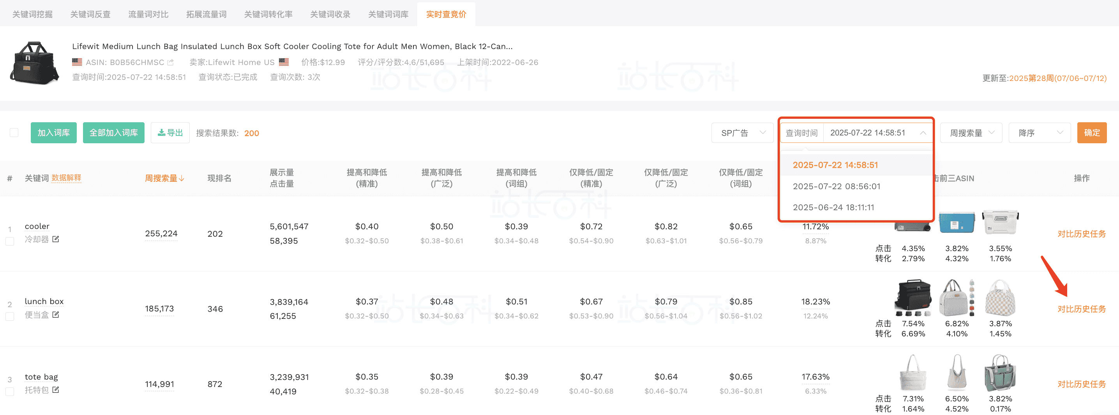This screenshot has height=415, width=1119.
Task: Click impressions value 5,601,547
Action: tap(289, 227)
